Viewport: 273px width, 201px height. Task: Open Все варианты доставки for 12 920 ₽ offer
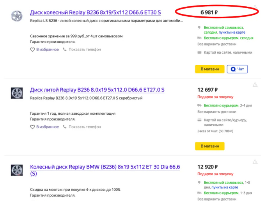[x=217, y=199]
